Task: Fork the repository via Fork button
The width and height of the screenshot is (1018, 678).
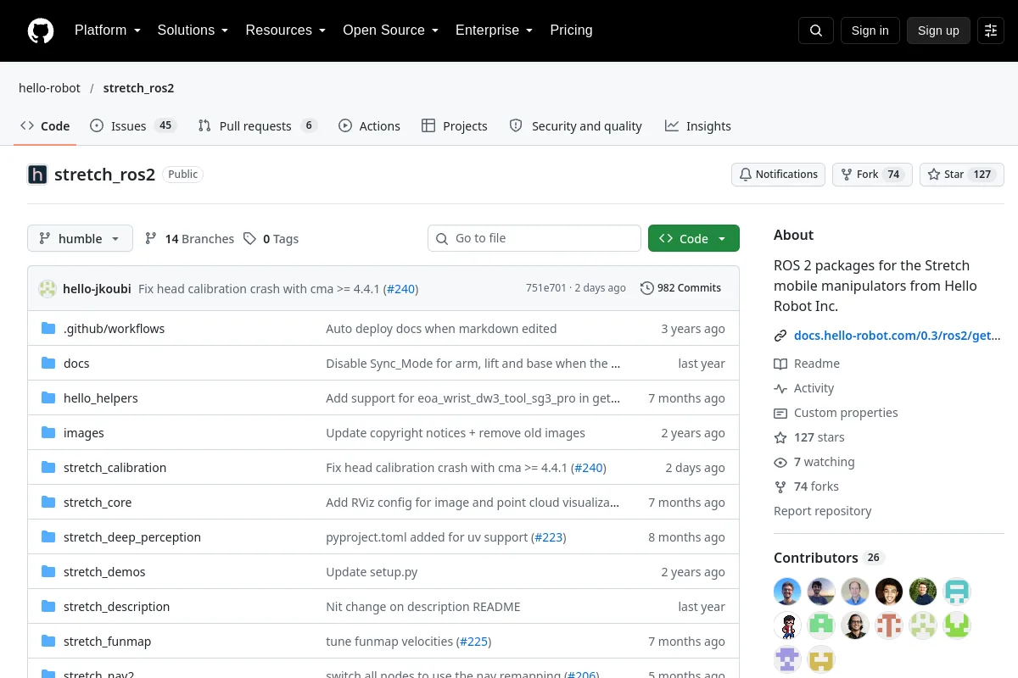Action: tap(872, 175)
